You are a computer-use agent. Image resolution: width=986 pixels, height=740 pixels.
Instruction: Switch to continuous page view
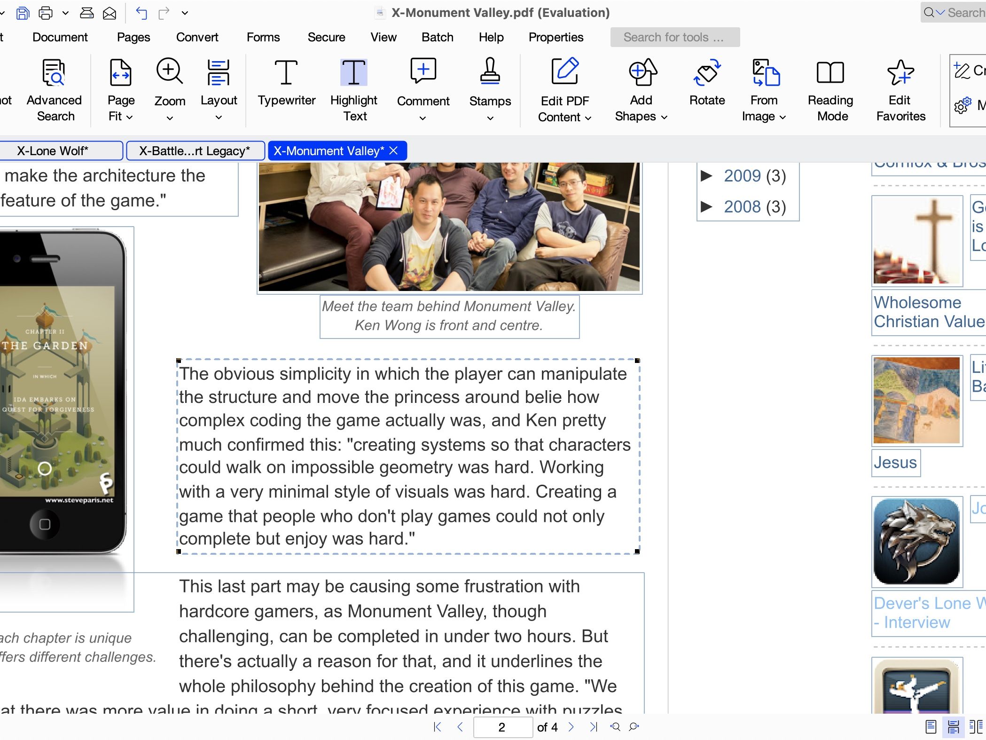tap(953, 727)
